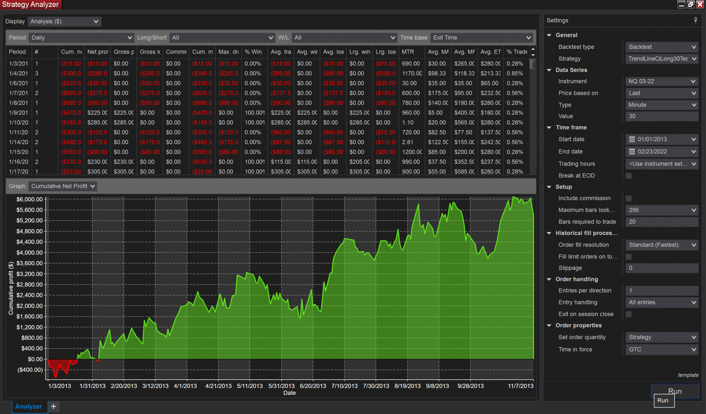The image size is (706, 414).
Task: Sort by the % Win column header
Action: click(x=253, y=52)
